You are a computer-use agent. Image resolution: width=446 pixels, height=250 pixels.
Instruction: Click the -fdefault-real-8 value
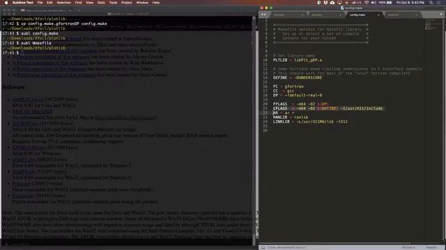pyautogui.click(x=304, y=95)
